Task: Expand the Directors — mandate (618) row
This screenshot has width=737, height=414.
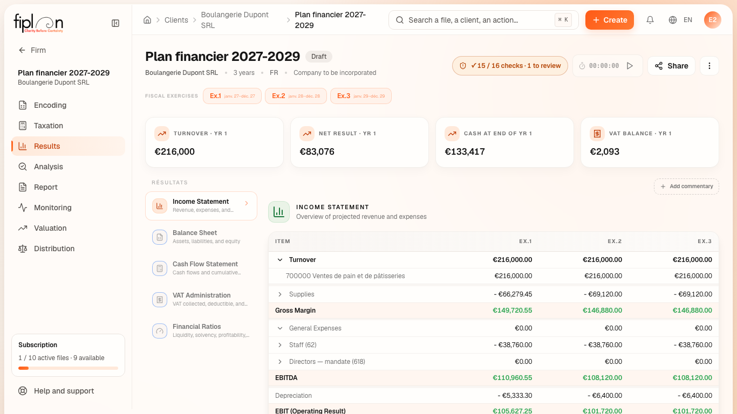Action: (x=280, y=362)
